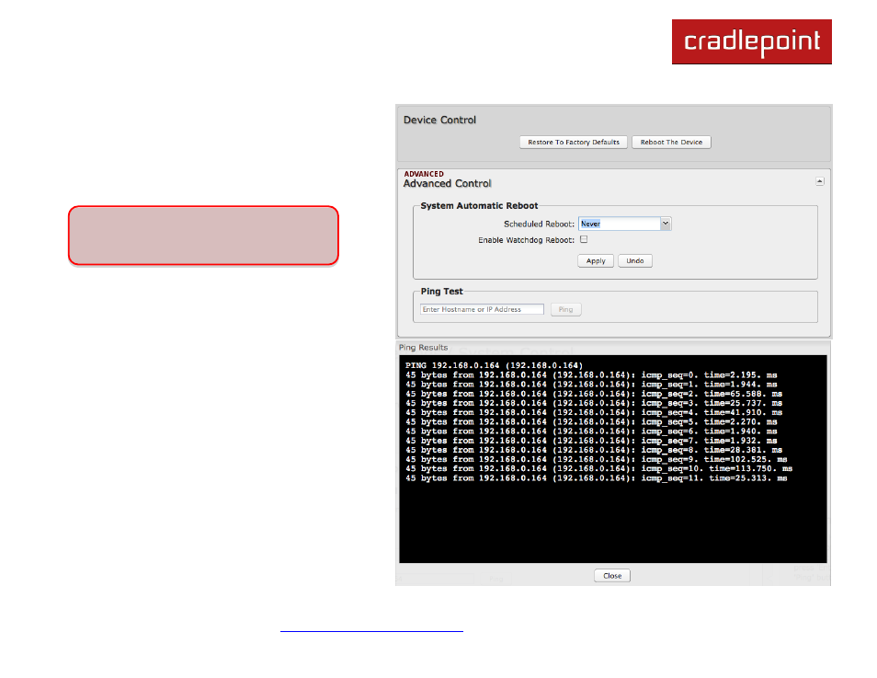This screenshot has height=678, width=877.
Task: Select ping result line icmp_seq=2
Action: coord(594,394)
